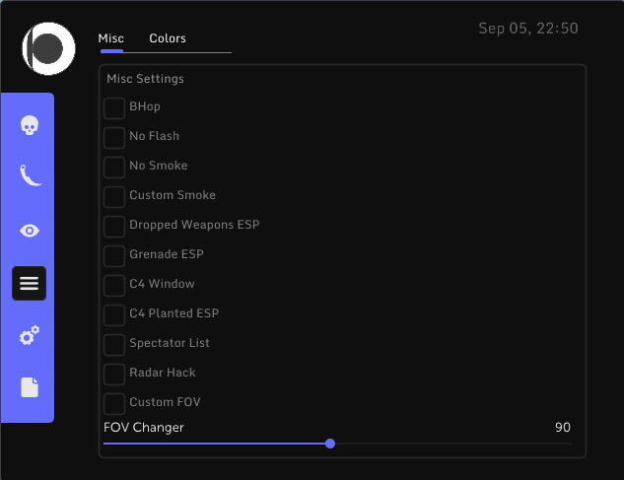This screenshot has height=480, width=624.
Task: Click the date and time display
Action: click(528, 29)
